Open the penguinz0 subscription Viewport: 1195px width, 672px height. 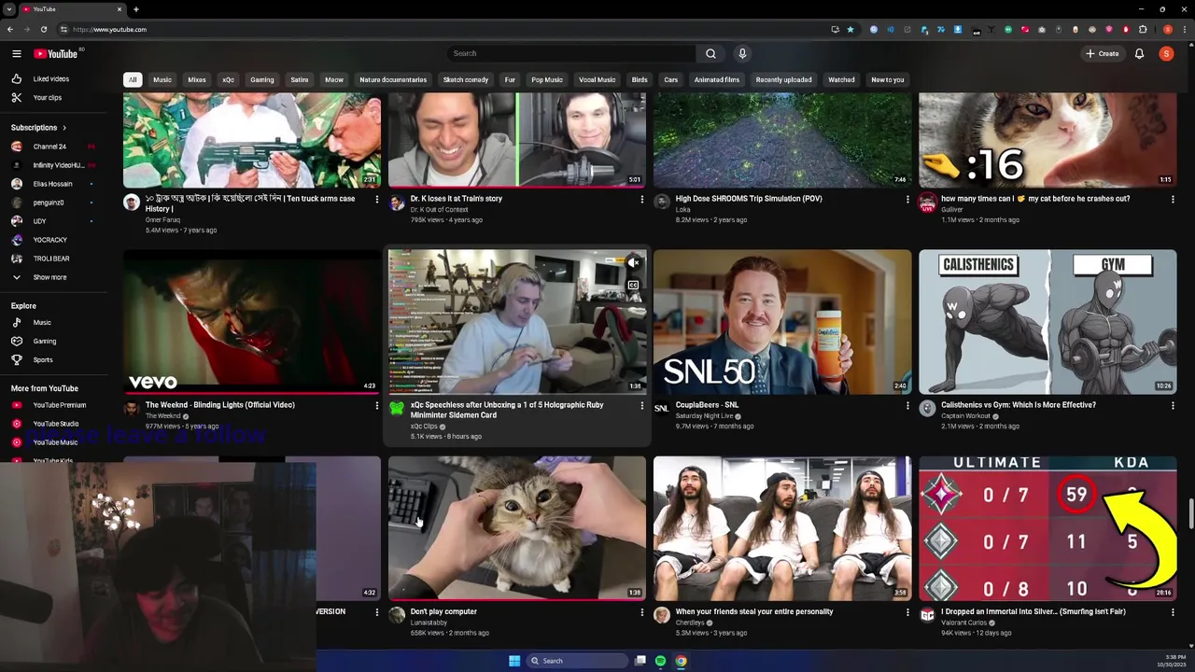tap(48, 203)
